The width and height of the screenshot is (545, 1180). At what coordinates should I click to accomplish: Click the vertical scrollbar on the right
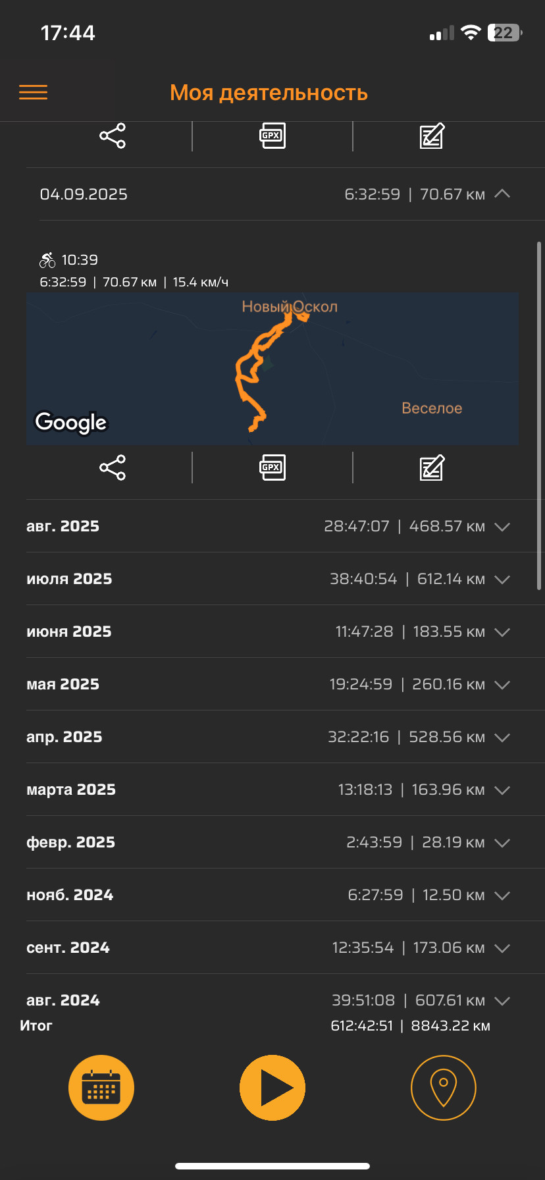click(539, 416)
